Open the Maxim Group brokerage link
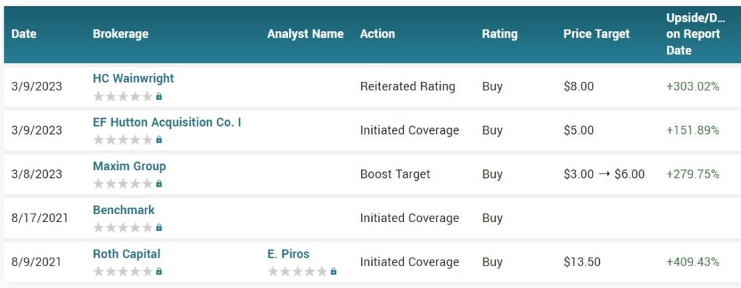The image size is (741, 288). pyautogui.click(x=130, y=166)
